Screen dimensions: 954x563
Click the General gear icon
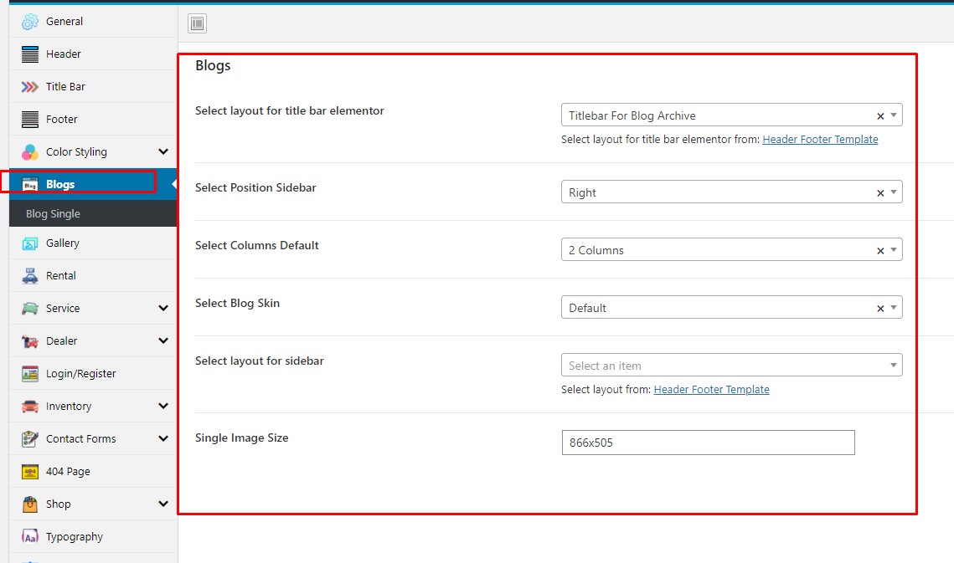[x=30, y=22]
